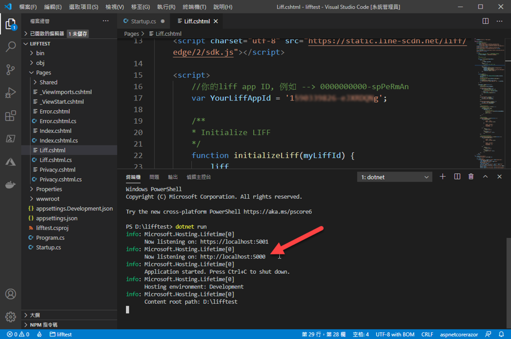Open the Docker view in activity bar
Image resolution: width=511 pixels, height=339 pixels.
[10, 185]
